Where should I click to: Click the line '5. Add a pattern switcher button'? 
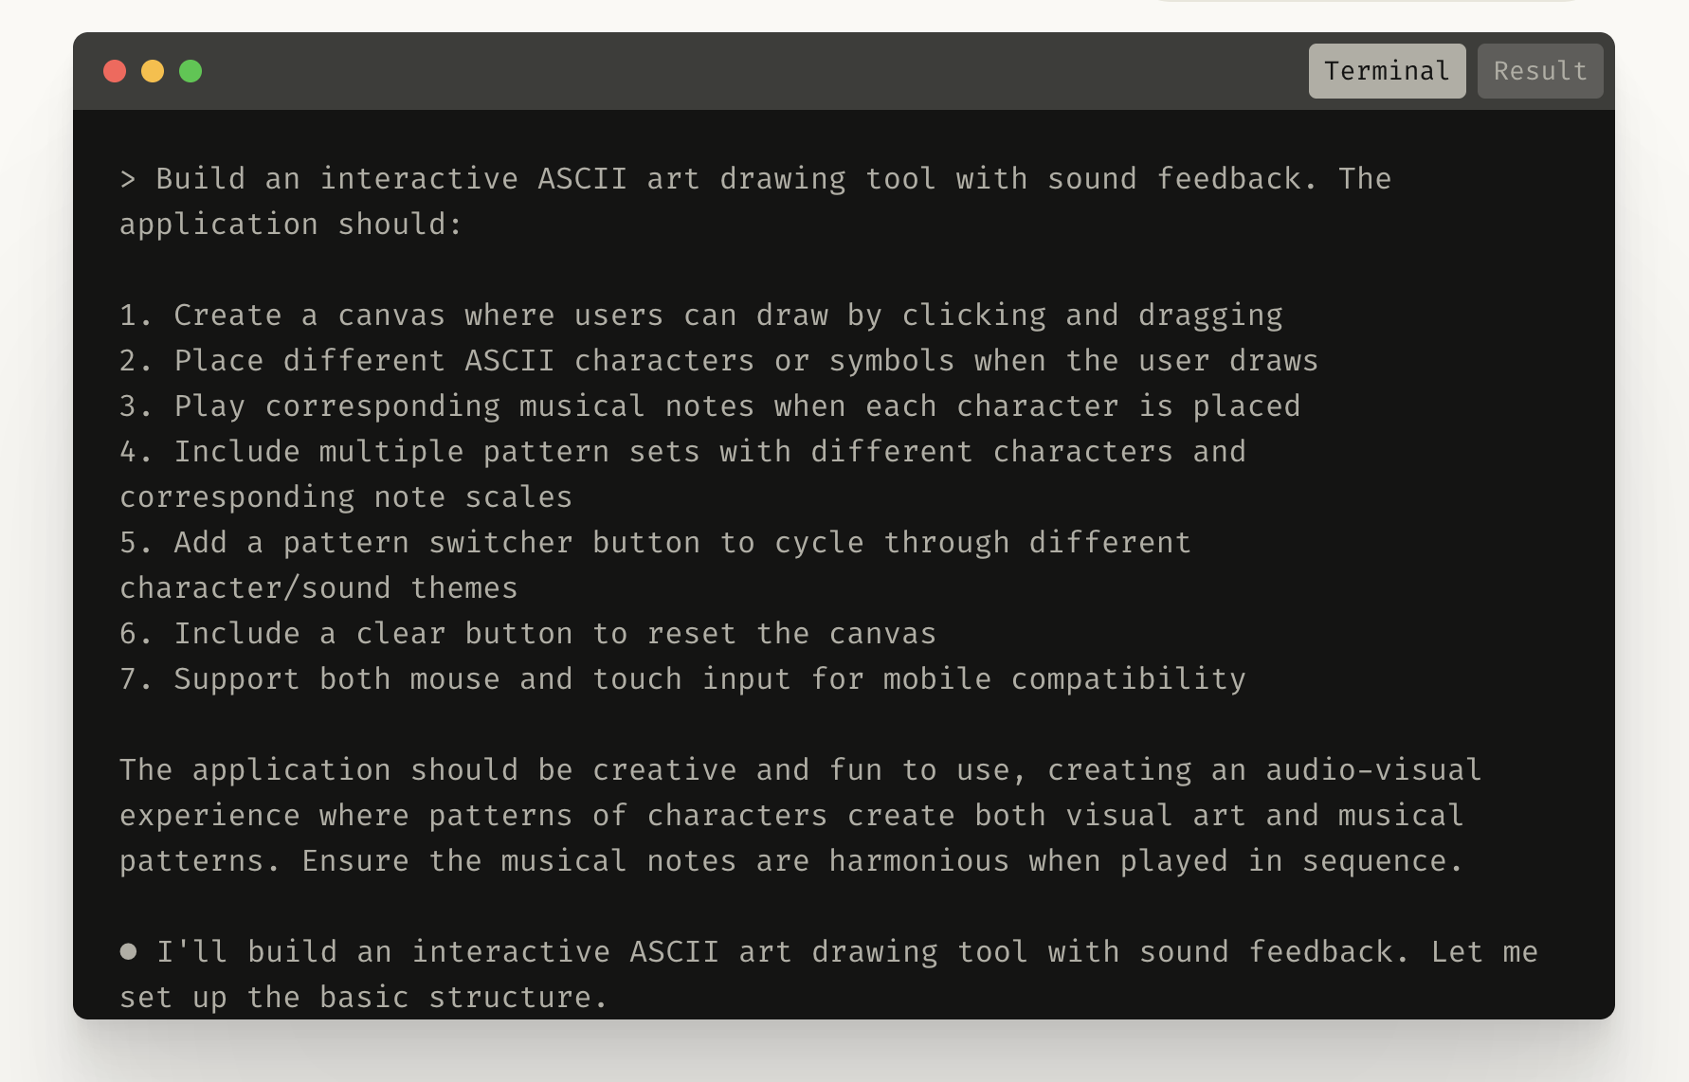(x=655, y=542)
